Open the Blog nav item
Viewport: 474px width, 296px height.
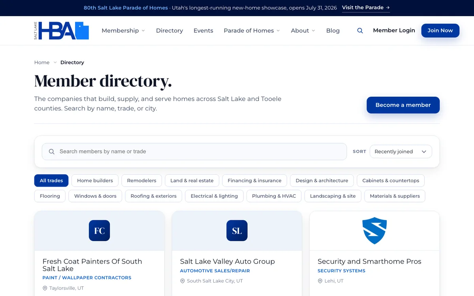[333, 30]
